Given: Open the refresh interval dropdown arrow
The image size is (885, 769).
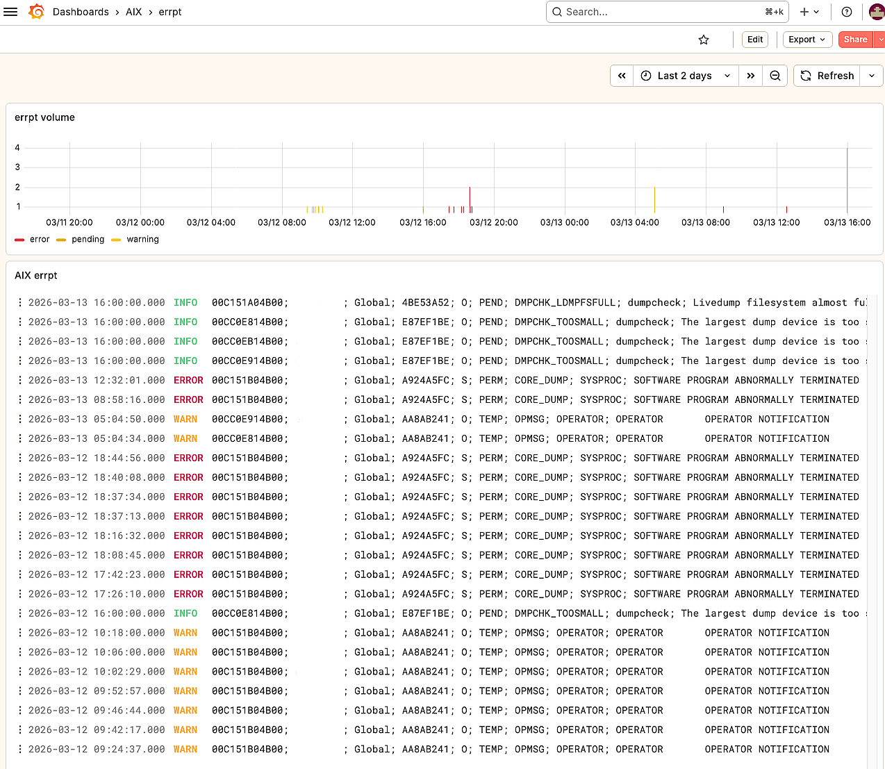Looking at the screenshot, I should (872, 76).
